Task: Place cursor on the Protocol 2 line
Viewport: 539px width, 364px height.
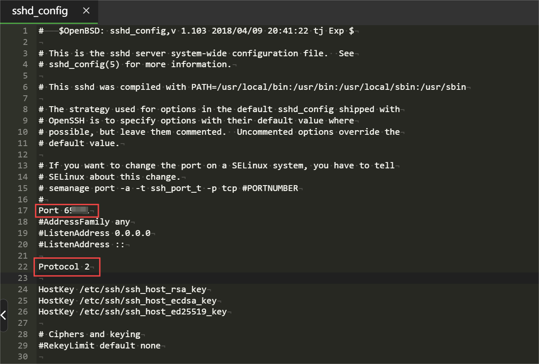Action: coord(64,267)
